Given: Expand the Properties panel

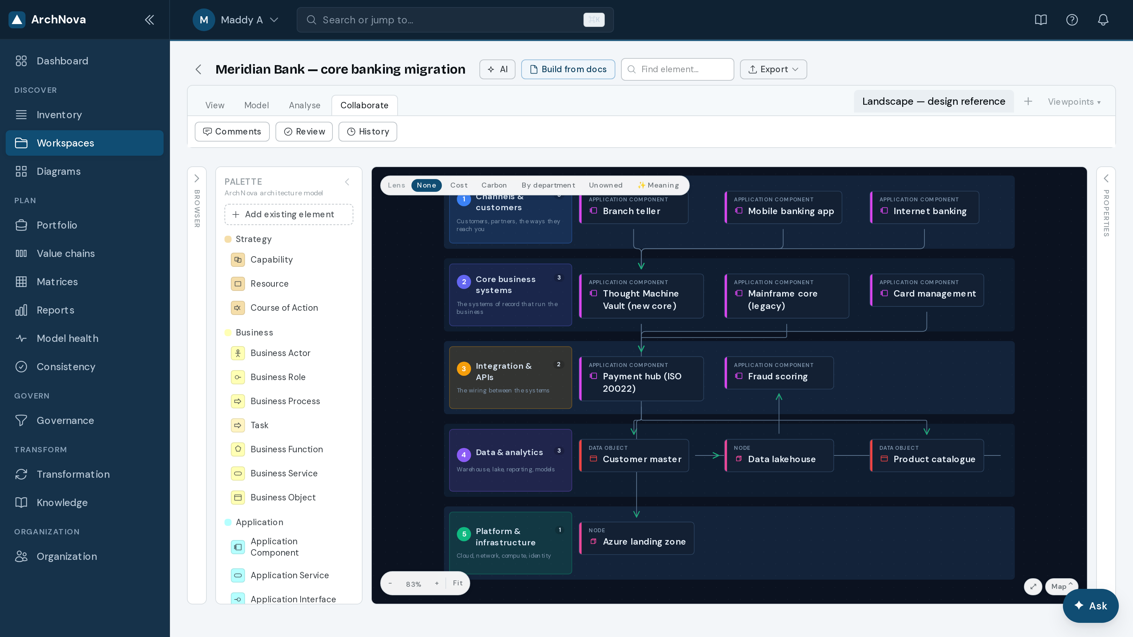Looking at the screenshot, I should click(1106, 178).
